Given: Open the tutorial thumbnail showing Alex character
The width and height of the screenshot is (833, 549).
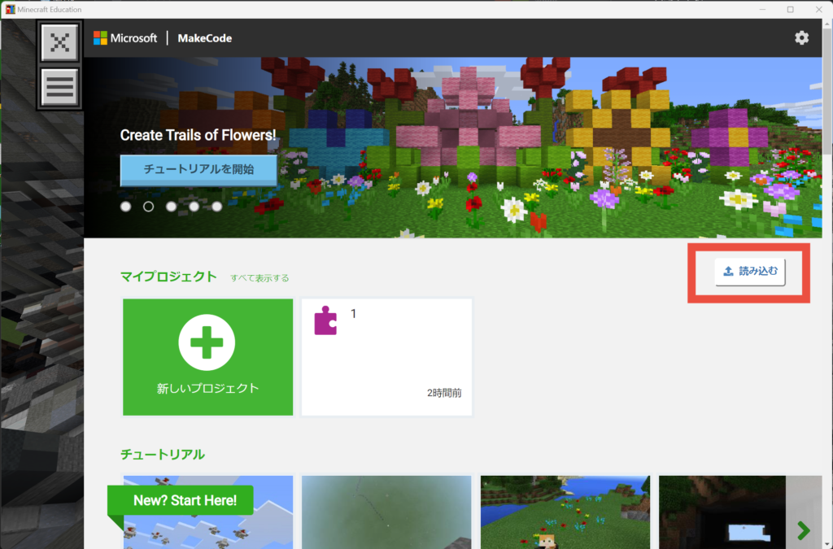Looking at the screenshot, I should point(565,512).
